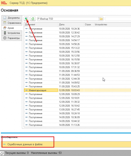131x156 pixels.
Task: Click Текущие вызовы: 0 status text
Action: 17,153
